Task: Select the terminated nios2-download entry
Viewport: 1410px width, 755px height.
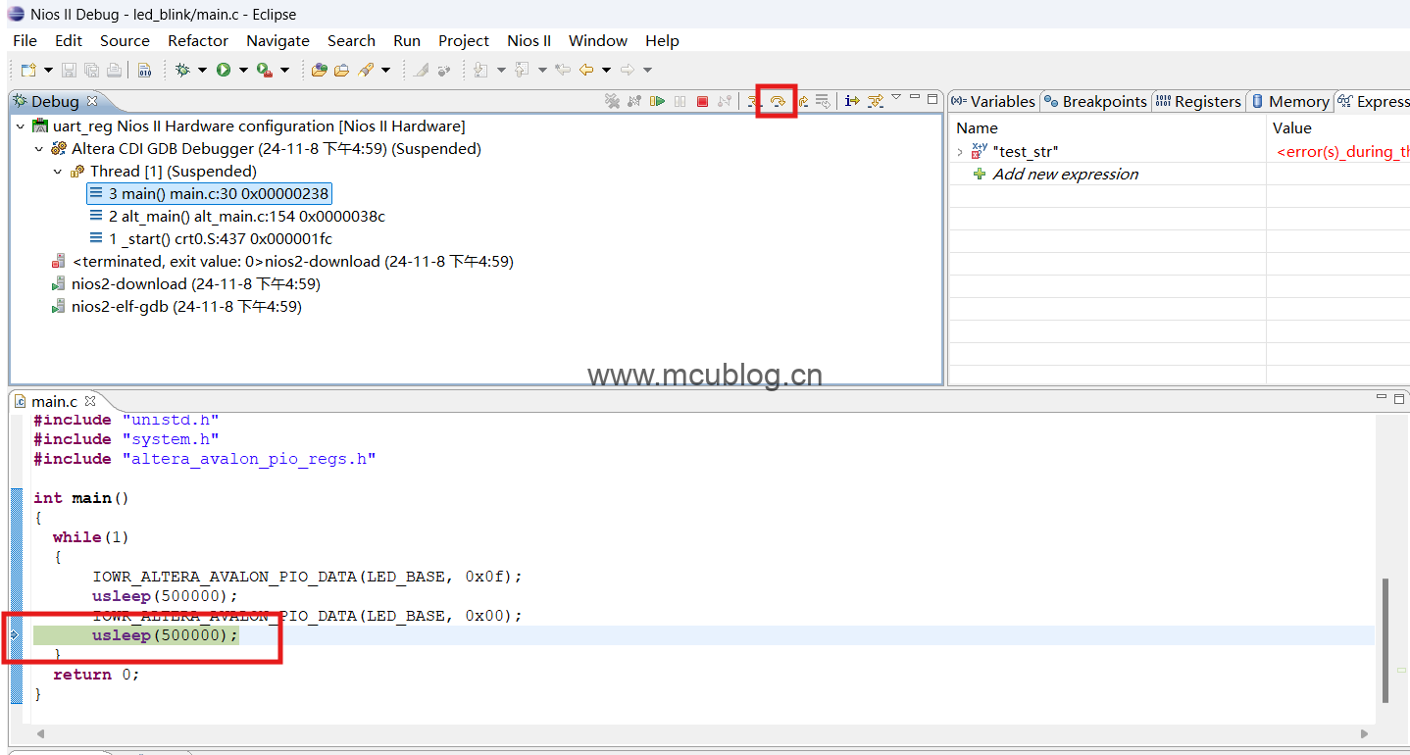Action: pyautogui.click(x=282, y=262)
